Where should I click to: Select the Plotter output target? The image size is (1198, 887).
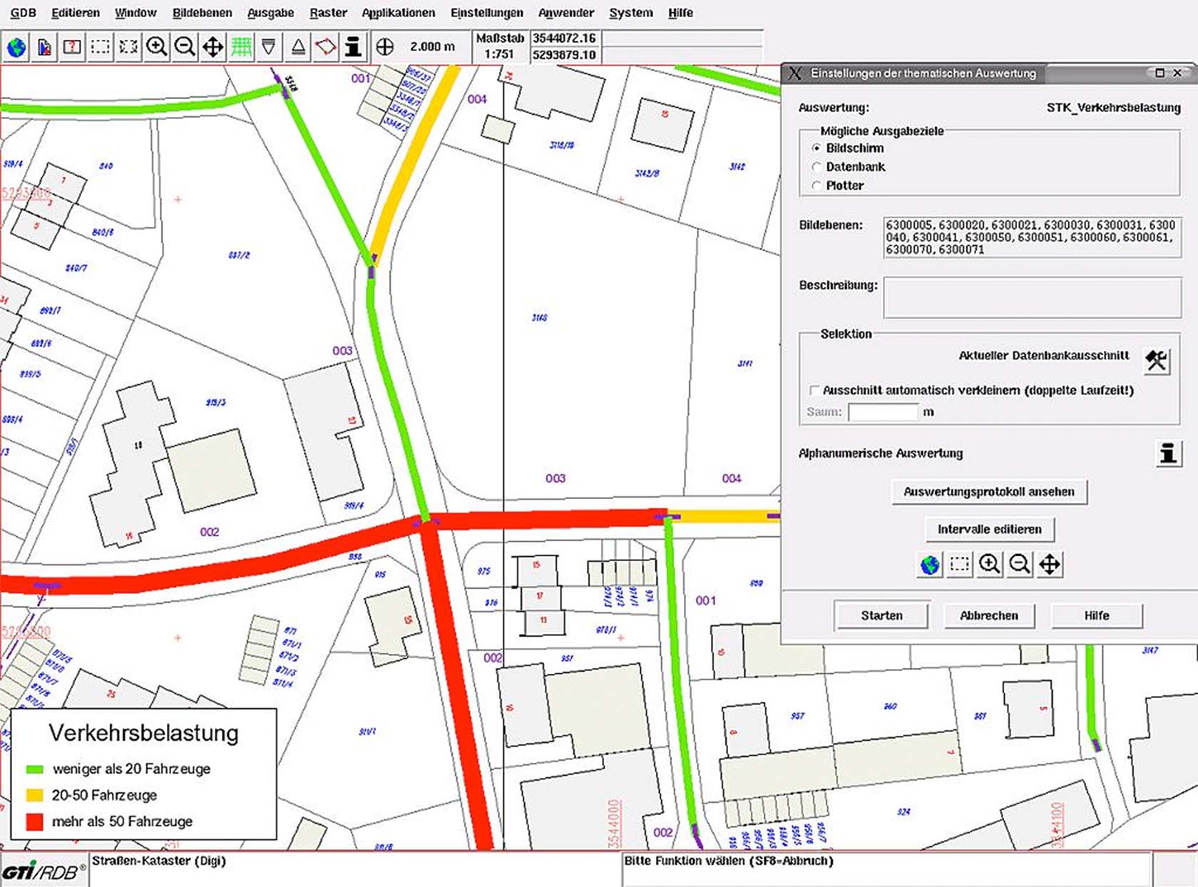[815, 185]
